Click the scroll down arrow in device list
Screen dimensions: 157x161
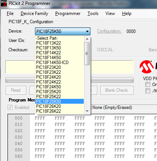click(87, 111)
